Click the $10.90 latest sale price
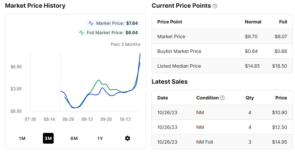This screenshot has width=295, height=154. pyautogui.click(x=280, y=112)
